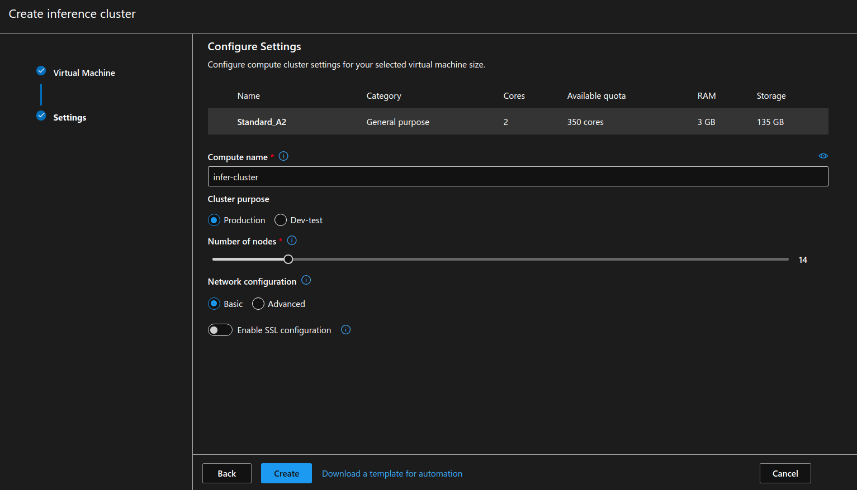The height and width of the screenshot is (490, 857).
Task: Cancel the inference cluster creation
Action: click(785, 473)
